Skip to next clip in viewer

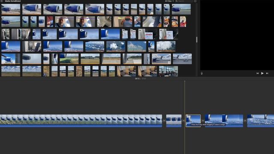(267, 73)
